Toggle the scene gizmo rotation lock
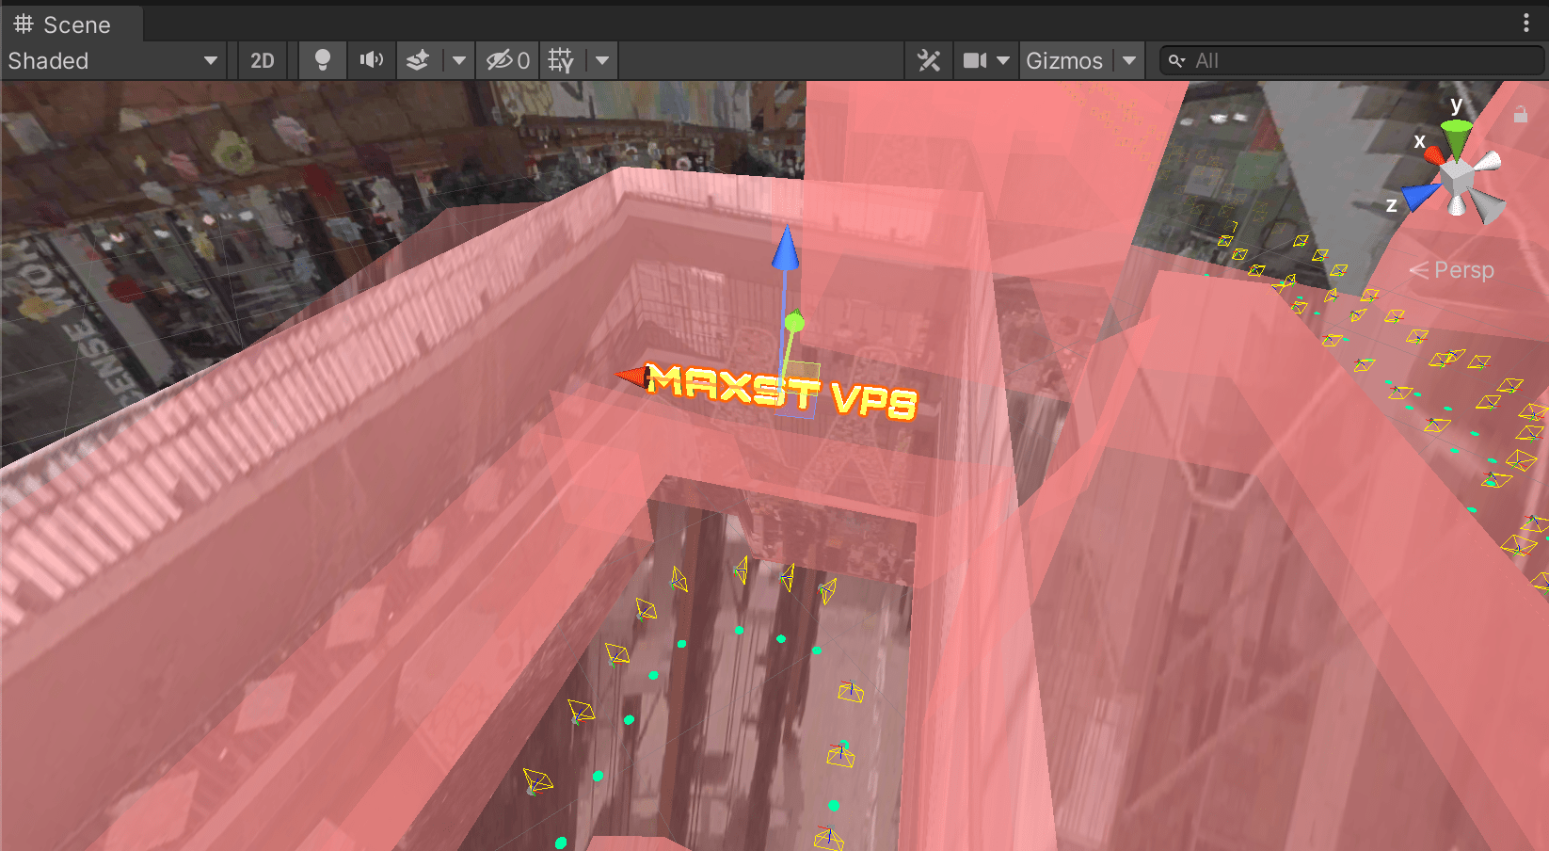Viewport: 1549px width, 851px height. (1521, 115)
